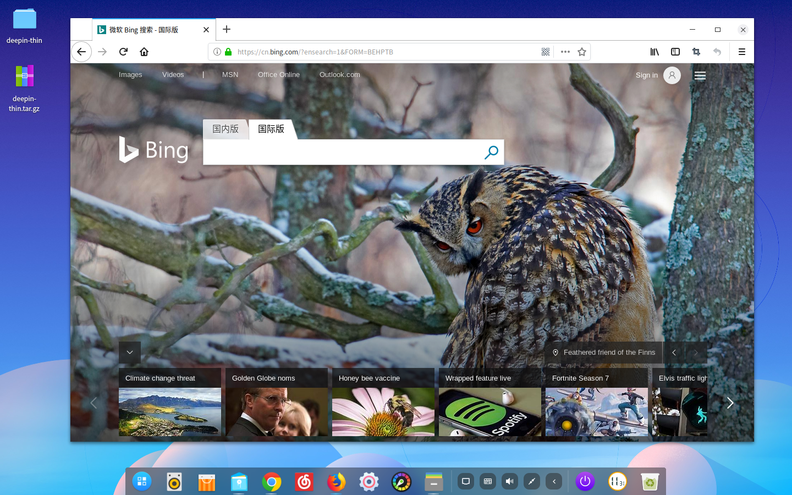Screen dimensions: 792x495
Task: Open the clock in the dock
Action: [618, 482]
